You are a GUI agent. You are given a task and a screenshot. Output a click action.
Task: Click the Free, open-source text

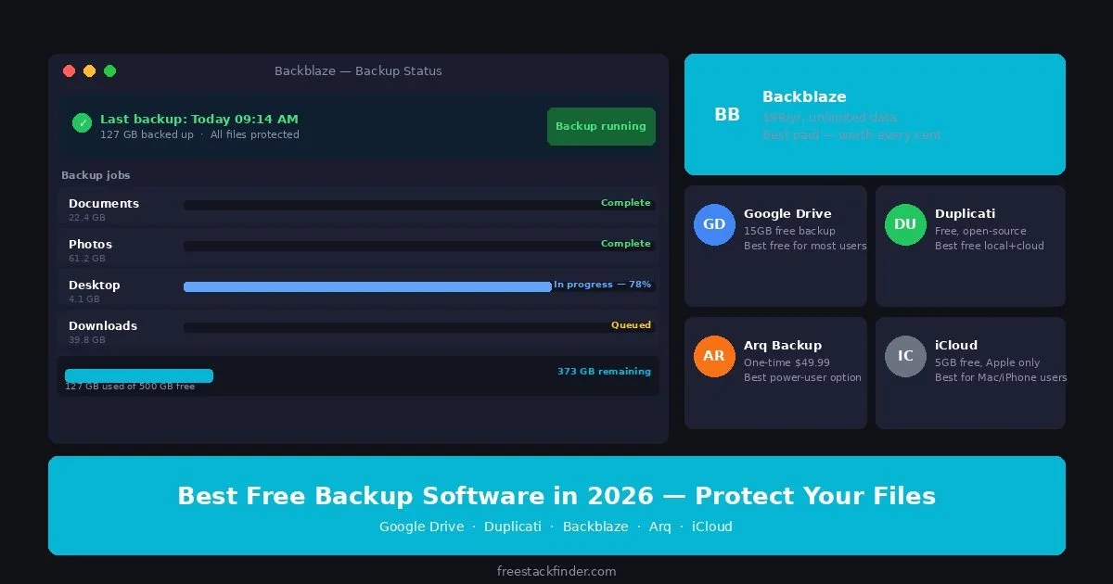pyautogui.click(x=980, y=231)
